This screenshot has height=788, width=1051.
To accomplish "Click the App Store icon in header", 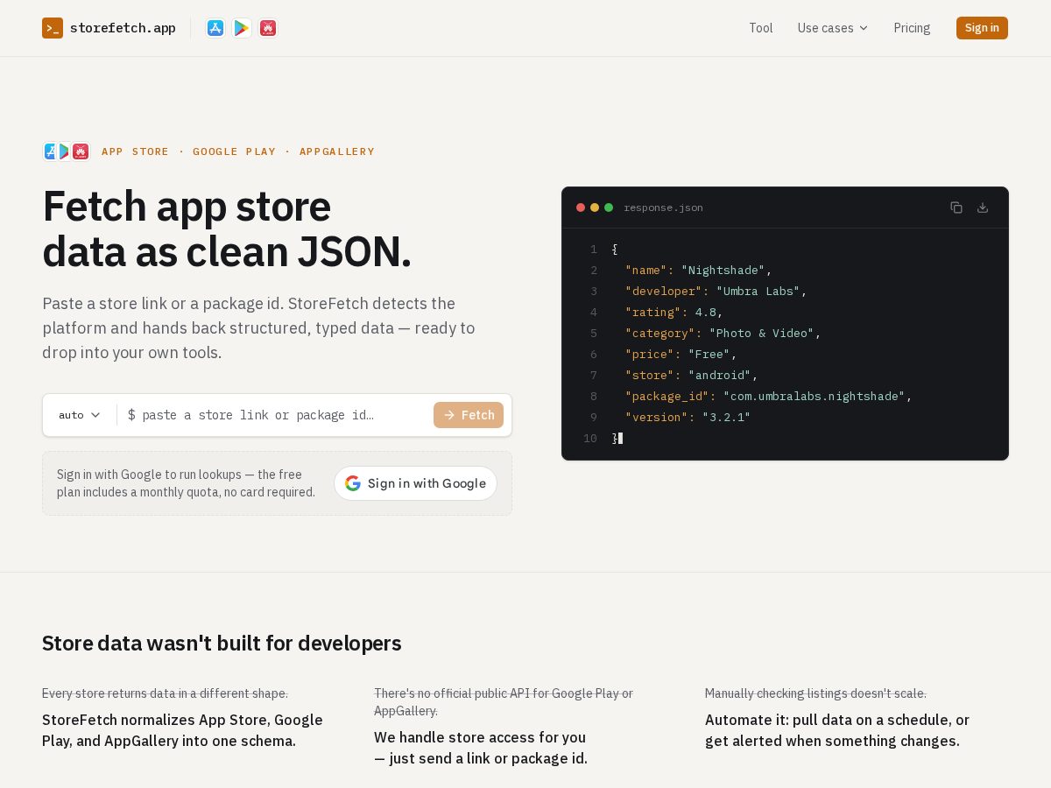I will click(215, 28).
